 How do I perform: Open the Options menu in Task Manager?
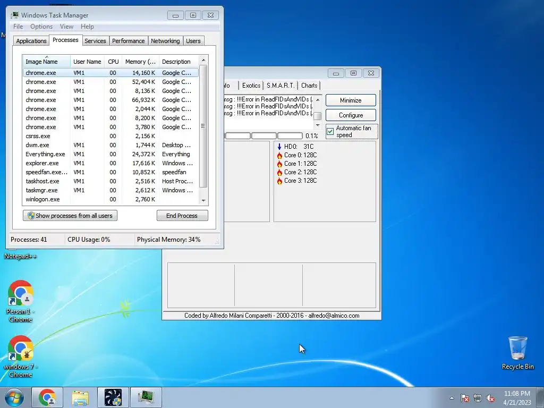[41, 27]
